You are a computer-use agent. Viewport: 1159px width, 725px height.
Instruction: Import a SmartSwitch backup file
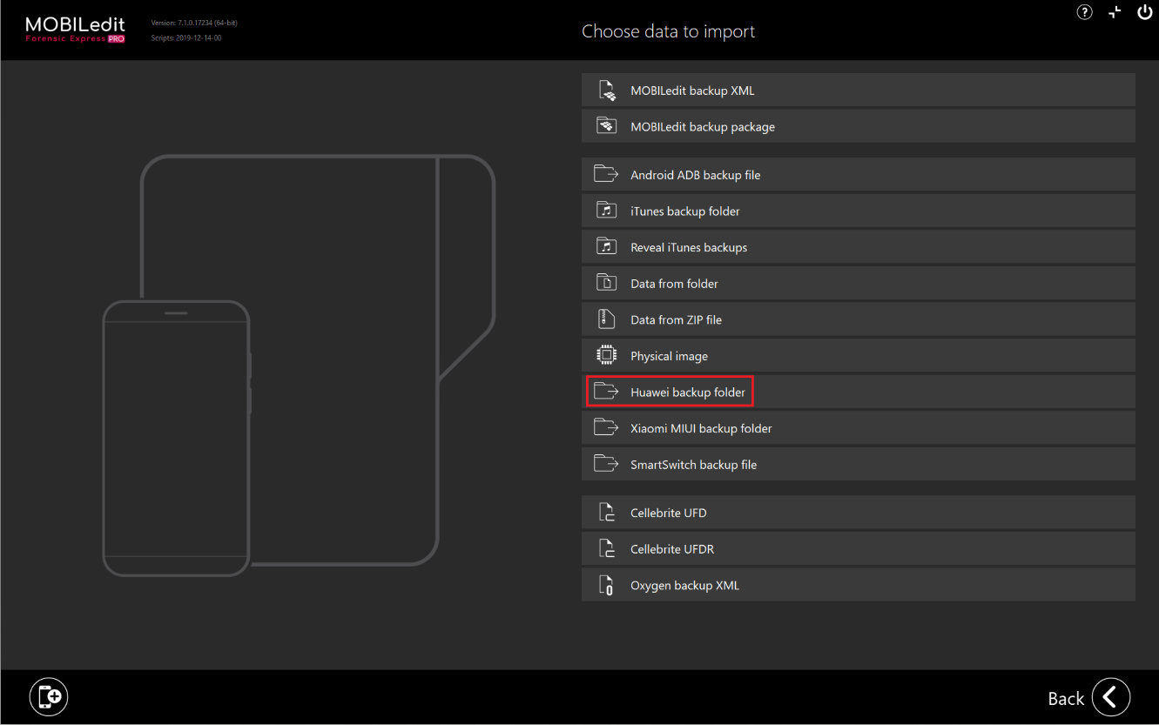tap(858, 465)
